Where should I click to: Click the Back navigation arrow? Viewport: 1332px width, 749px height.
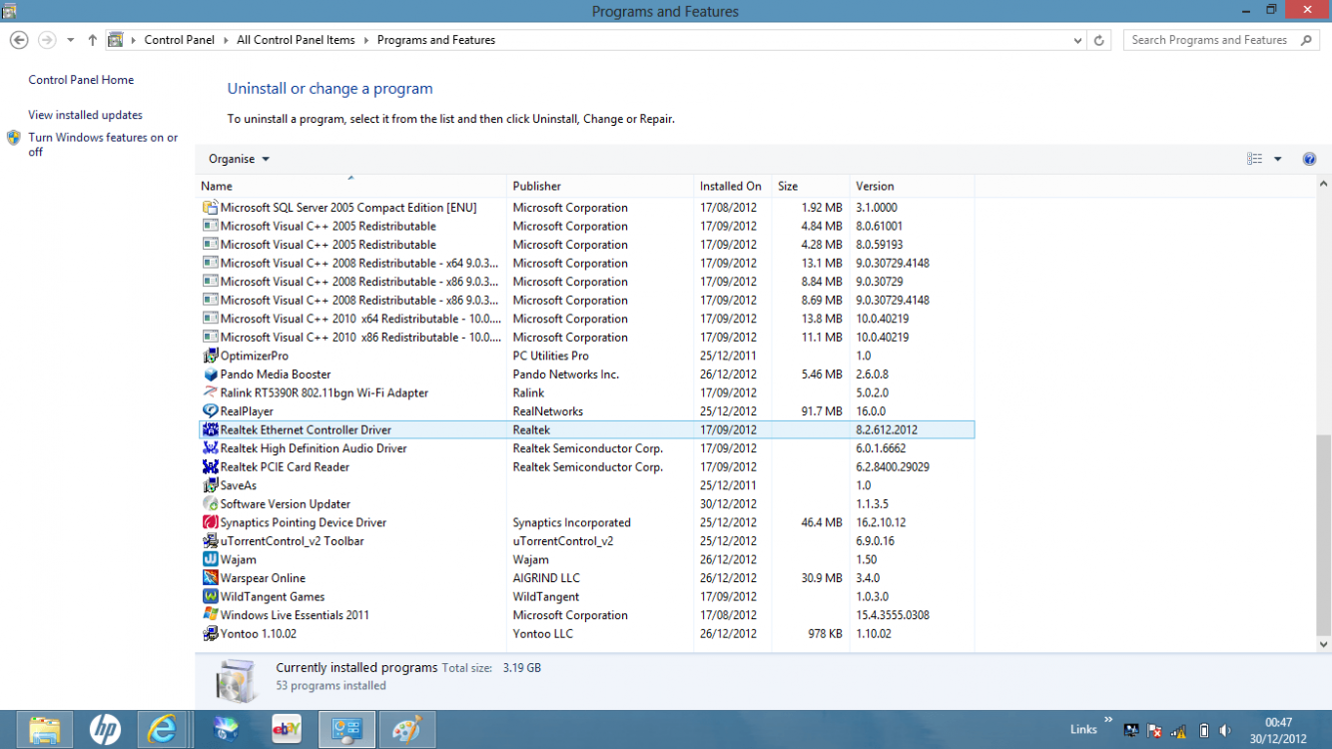coord(18,40)
